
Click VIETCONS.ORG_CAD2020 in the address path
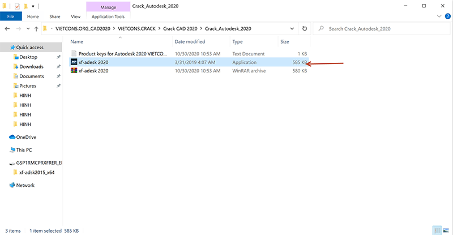click(x=83, y=29)
